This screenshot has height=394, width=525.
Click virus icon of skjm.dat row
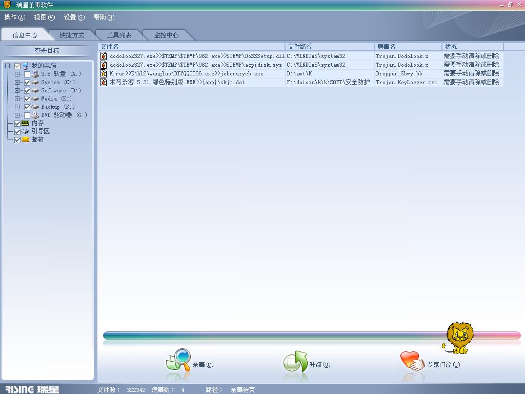point(104,82)
